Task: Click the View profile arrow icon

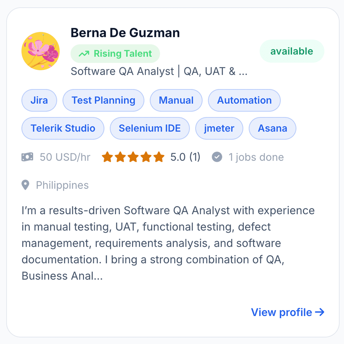Action: 319,312
